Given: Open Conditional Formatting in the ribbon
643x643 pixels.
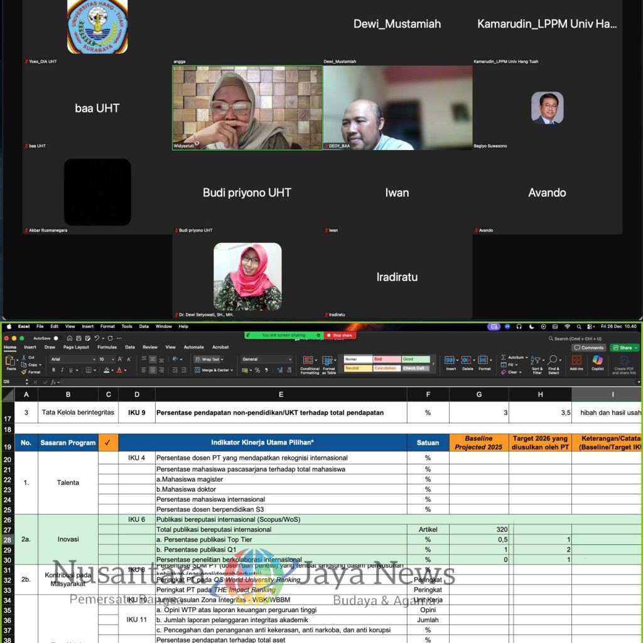Looking at the screenshot, I should pos(309,363).
